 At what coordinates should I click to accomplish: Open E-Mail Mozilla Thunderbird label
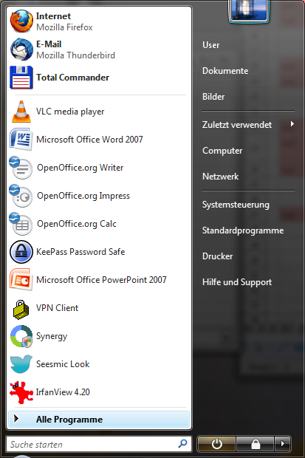[x=75, y=49]
